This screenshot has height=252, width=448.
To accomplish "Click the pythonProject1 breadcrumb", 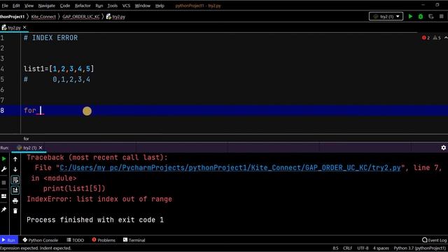I will [x=13, y=17].
